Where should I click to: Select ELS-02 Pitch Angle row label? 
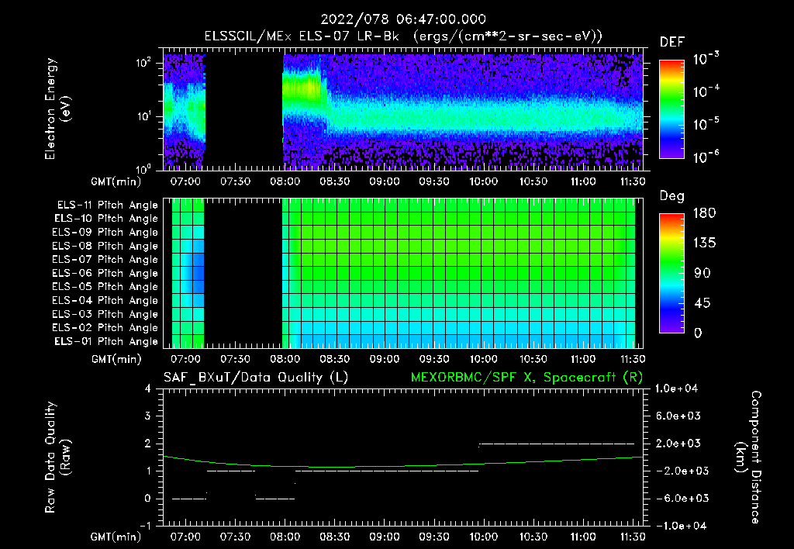105,328
